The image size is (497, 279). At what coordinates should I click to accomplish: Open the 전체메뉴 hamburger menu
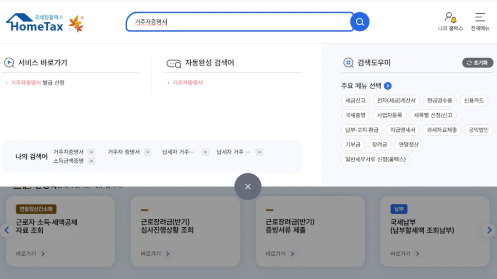pos(480,18)
